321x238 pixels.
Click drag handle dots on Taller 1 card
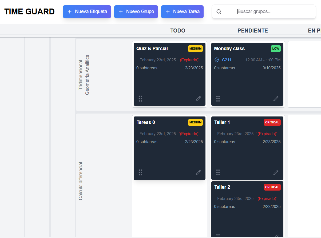click(x=218, y=172)
